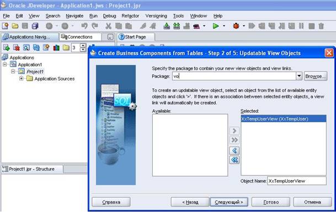The height and width of the screenshot is (212, 336).
Task: Select the Applications Navigator tab
Action: pyautogui.click(x=29, y=37)
